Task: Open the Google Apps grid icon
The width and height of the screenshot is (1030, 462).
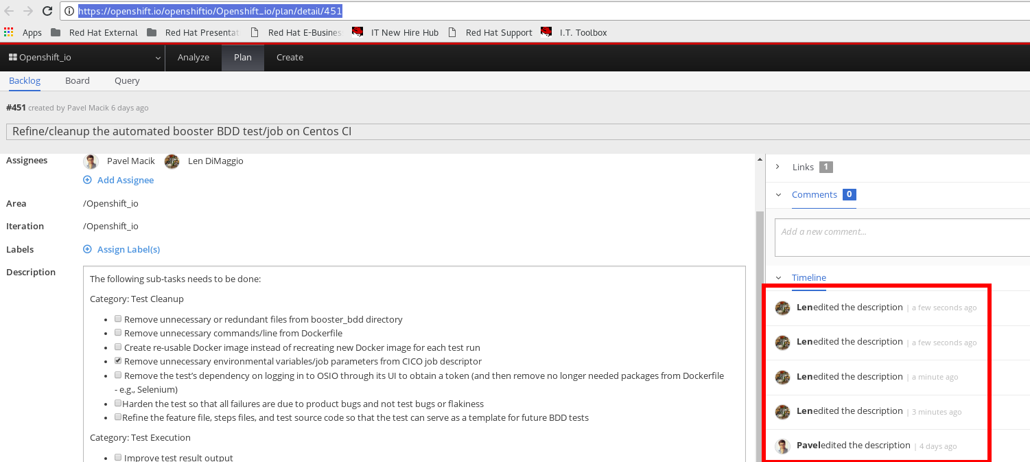Action: pyautogui.click(x=8, y=32)
